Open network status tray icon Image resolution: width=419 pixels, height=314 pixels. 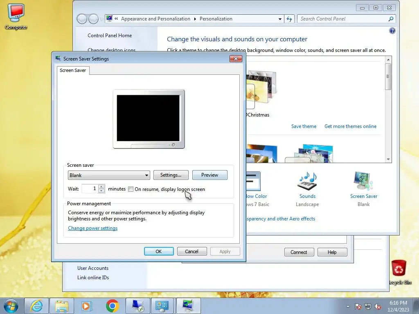pos(368,306)
